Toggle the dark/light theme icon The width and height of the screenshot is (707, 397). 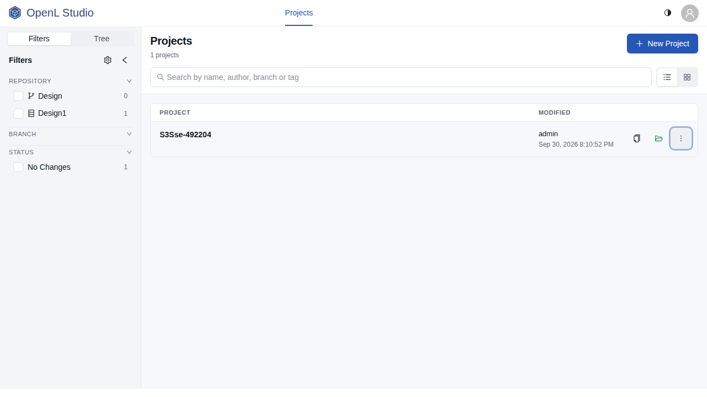pyautogui.click(x=668, y=13)
